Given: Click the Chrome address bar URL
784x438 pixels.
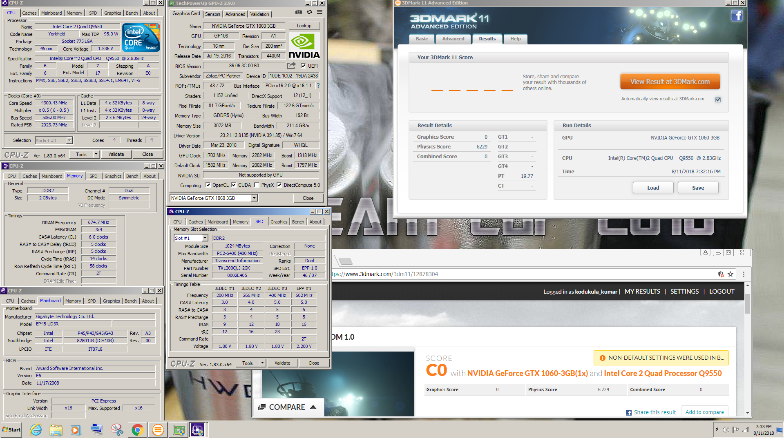Looking at the screenshot, I should pyautogui.click(x=384, y=274).
